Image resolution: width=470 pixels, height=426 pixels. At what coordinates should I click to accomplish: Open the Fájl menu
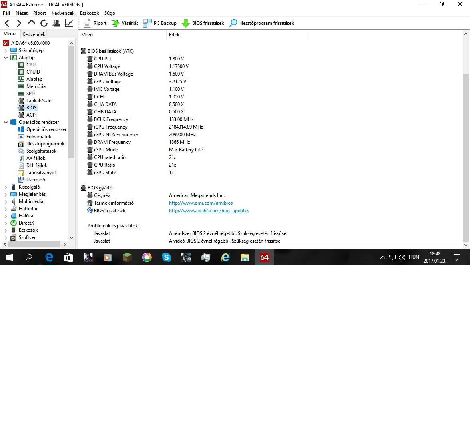(6, 13)
